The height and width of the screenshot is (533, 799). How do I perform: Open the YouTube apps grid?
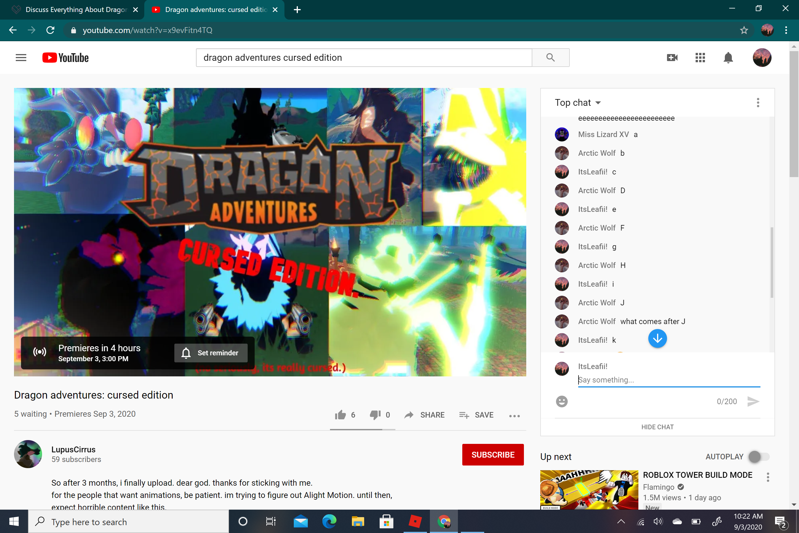(x=700, y=58)
